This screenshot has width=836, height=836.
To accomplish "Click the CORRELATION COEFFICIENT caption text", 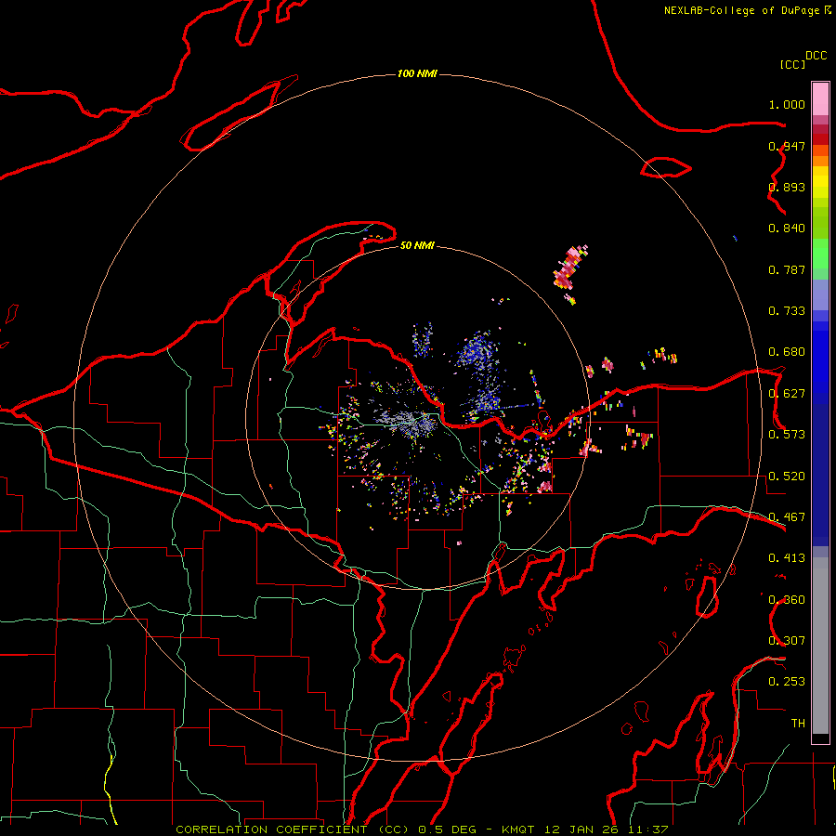I will 422,829.
